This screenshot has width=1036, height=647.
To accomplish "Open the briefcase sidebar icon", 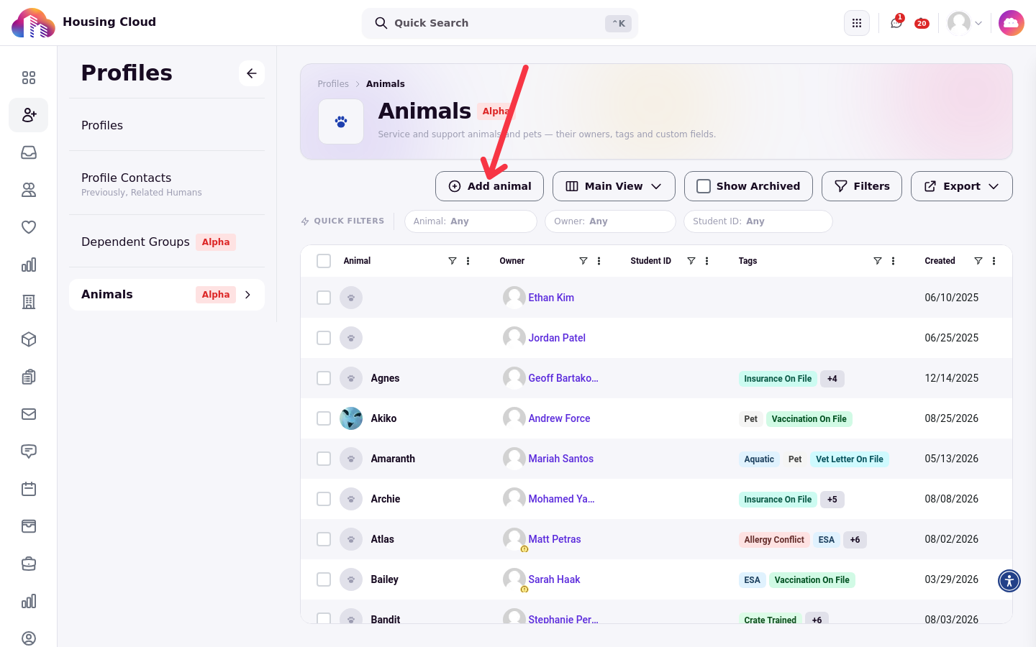I will [x=29, y=564].
